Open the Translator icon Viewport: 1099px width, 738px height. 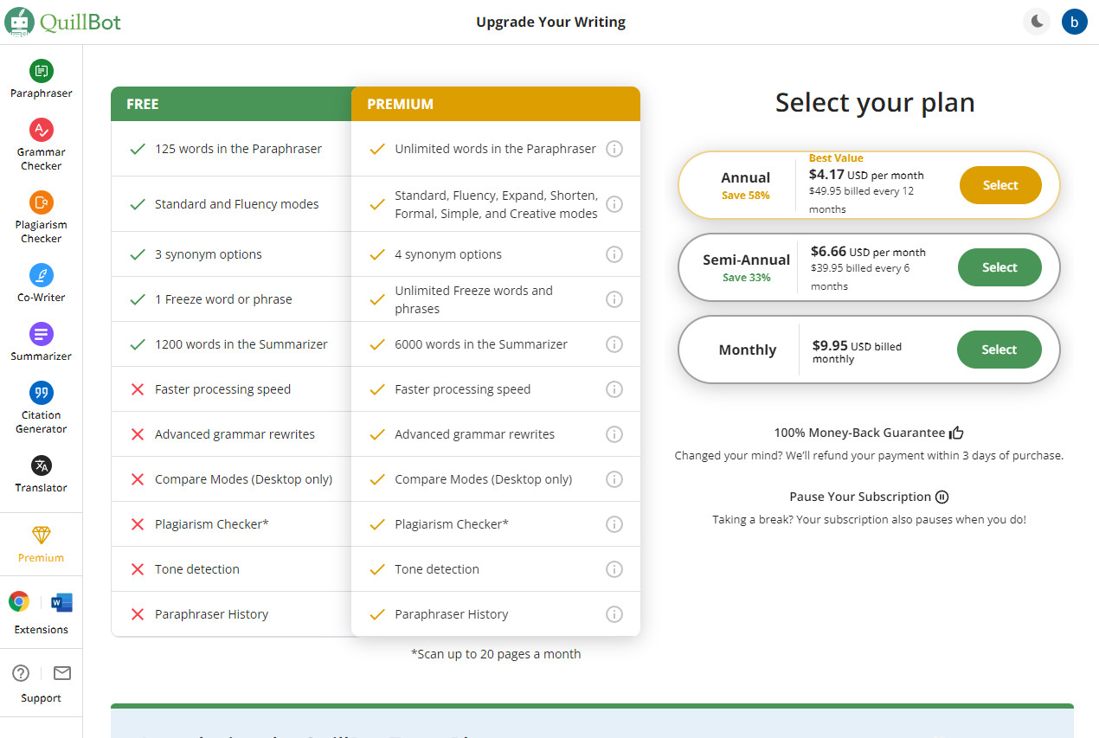pos(41,465)
